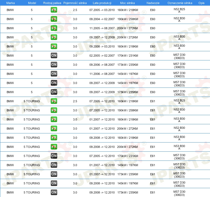Click N53 B30 A in the 09.2008 -> 03.2010 row

(x=179, y=47)
